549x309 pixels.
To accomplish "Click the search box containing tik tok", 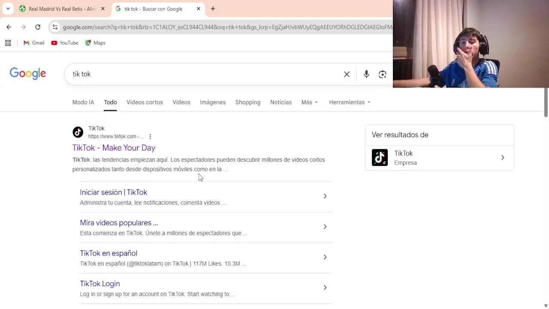I will [x=206, y=74].
